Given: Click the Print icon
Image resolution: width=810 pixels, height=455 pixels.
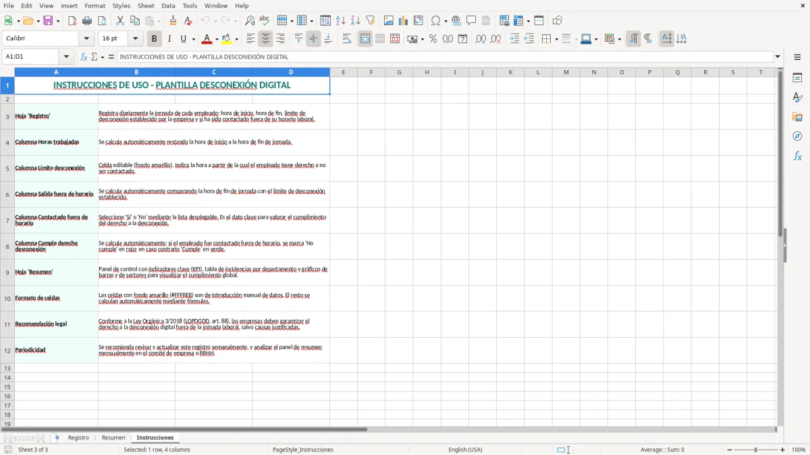Looking at the screenshot, I should [87, 21].
